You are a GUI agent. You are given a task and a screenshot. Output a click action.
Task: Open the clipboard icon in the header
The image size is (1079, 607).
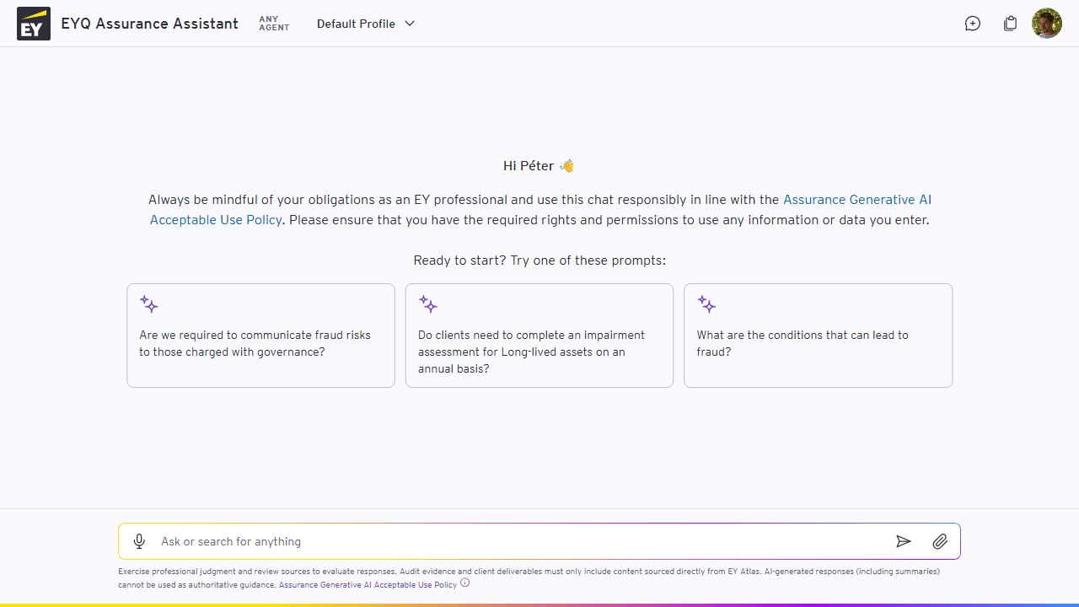click(x=1010, y=24)
